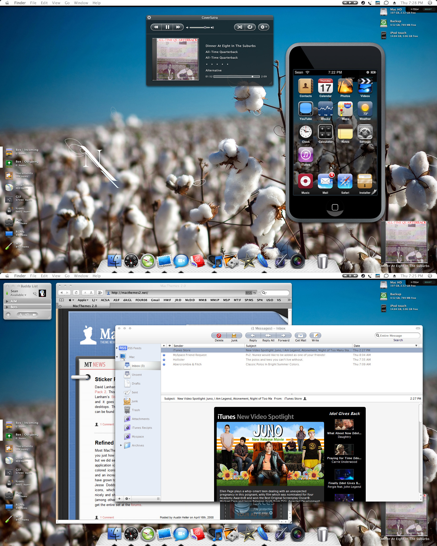Toggle shuffle in CoverSutra

click(x=240, y=27)
